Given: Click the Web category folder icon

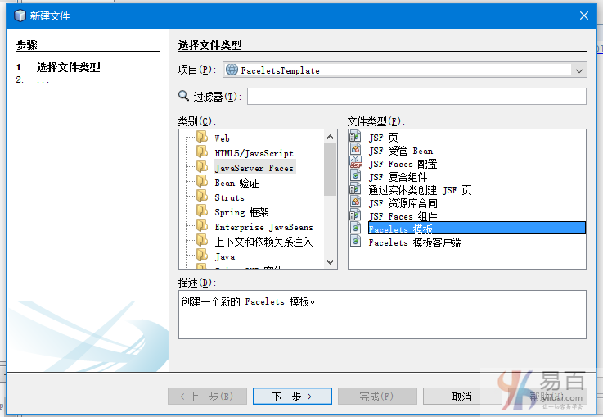Looking at the screenshot, I should coord(201,138).
